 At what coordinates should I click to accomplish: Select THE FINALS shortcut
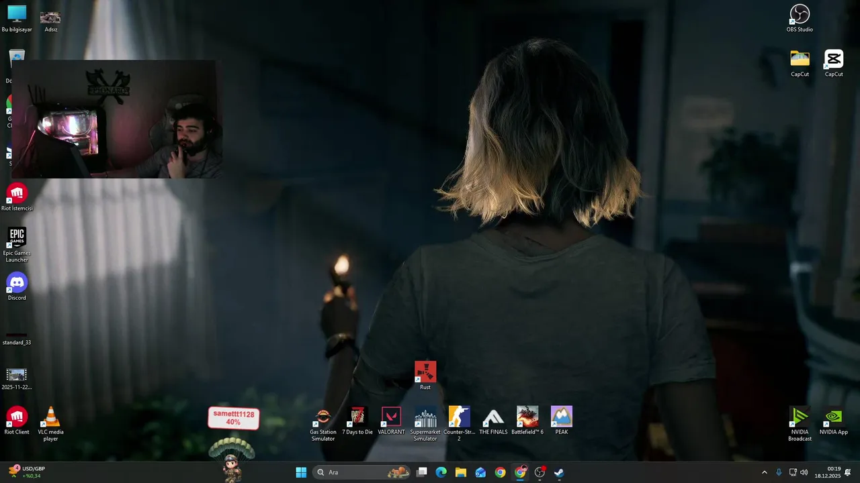(x=493, y=421)
